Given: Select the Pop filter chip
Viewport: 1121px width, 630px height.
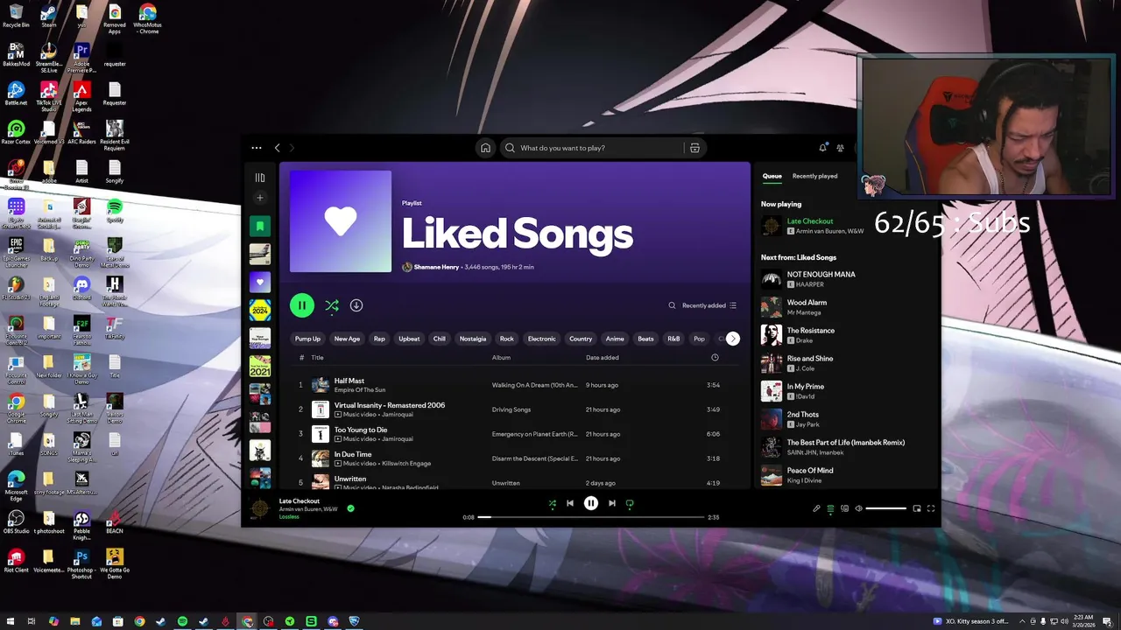Looking at the screenshot, I should tap(699, 339).
